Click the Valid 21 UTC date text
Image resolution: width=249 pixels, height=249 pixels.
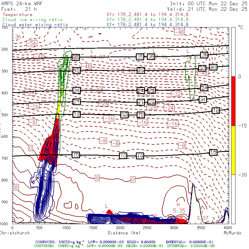(x=207, y=9)
